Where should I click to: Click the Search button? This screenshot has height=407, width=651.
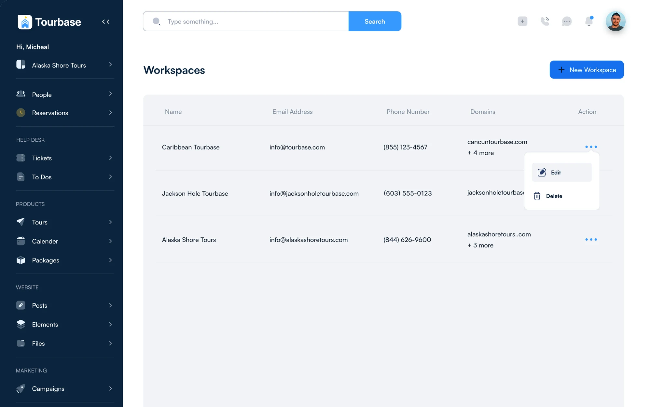(375, 21)
